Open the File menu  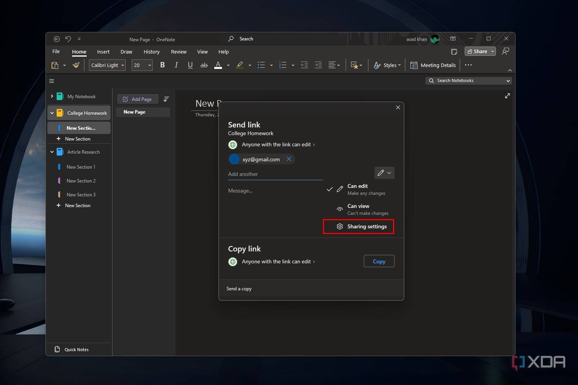56,52
